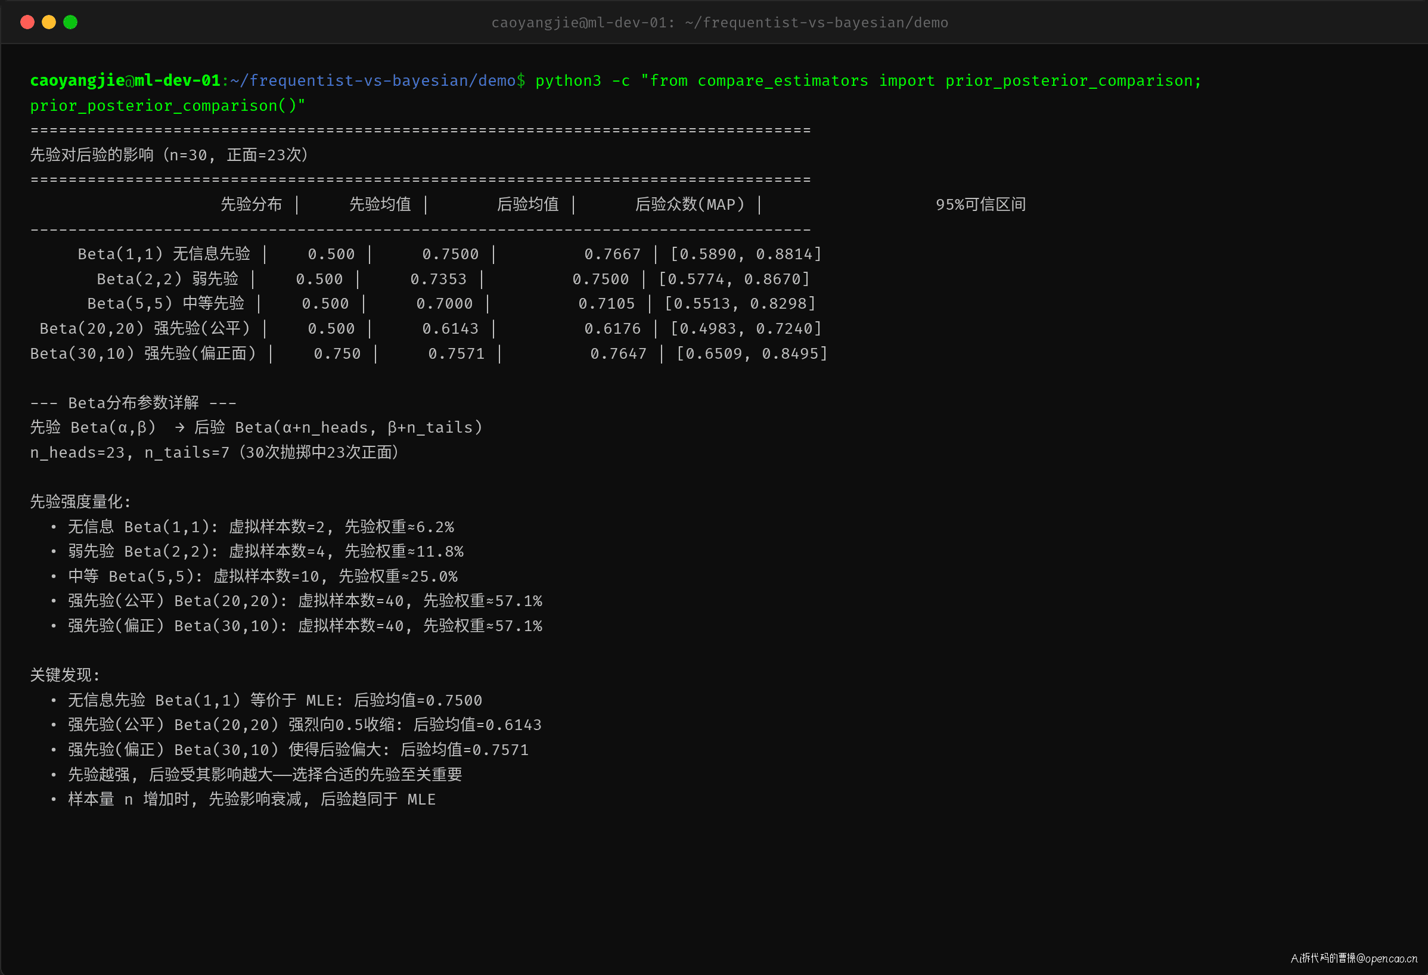Viewport: 1428px width, 975px height.
Task: Click the 95%可信区间 column header
Action: pos(980,204)
